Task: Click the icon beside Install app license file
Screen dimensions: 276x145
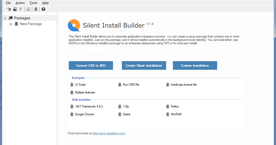Action: tap(168, 85)
